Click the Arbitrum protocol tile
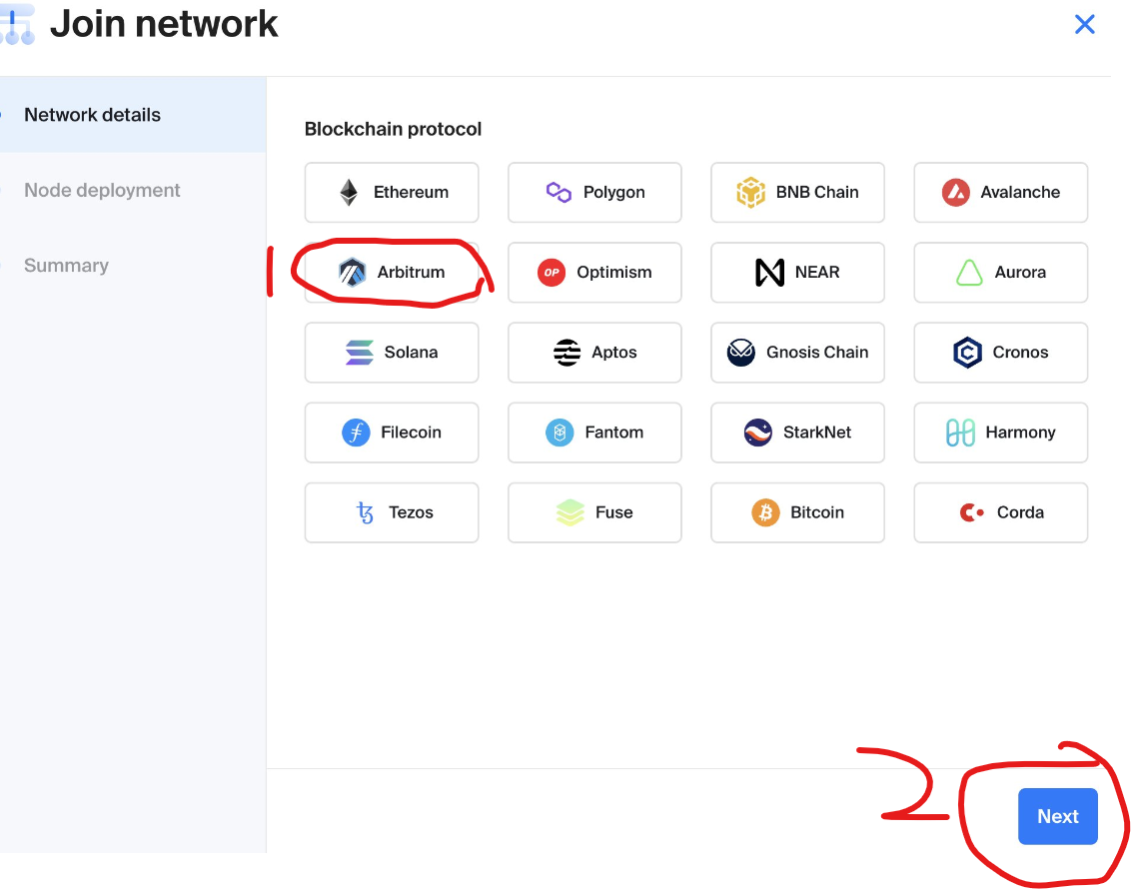 coord(392,273)
